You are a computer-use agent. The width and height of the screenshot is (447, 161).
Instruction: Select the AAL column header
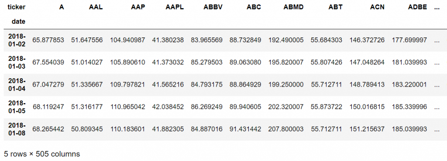point(96,7)
